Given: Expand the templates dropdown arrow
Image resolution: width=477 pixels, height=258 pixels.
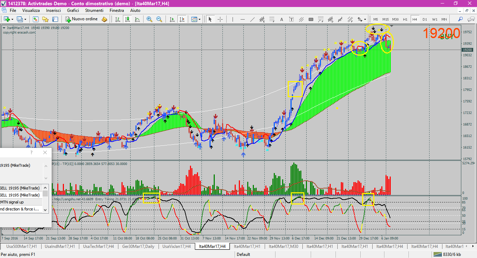Looking at the screenshot, I should point(200,19).
